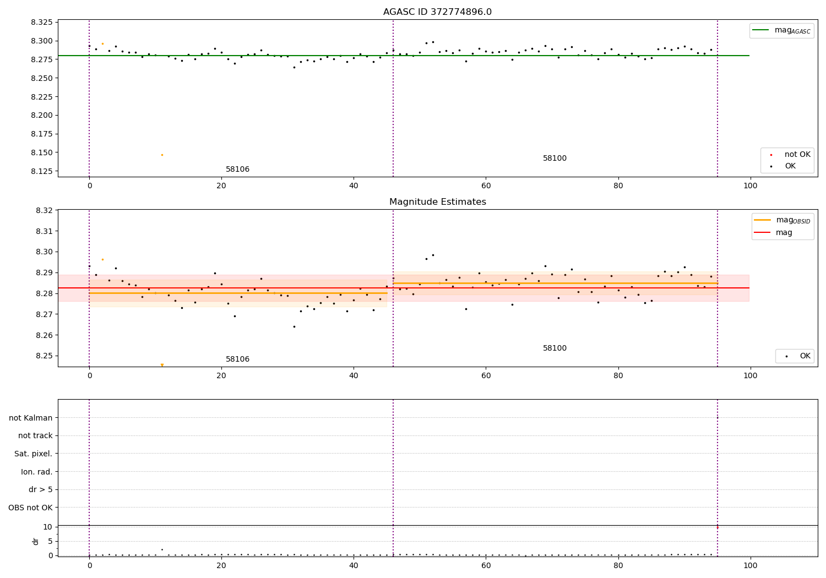Click the "Magnitude Estimates" title
Screen dimensions: 826x578
[x=437, y=202]
